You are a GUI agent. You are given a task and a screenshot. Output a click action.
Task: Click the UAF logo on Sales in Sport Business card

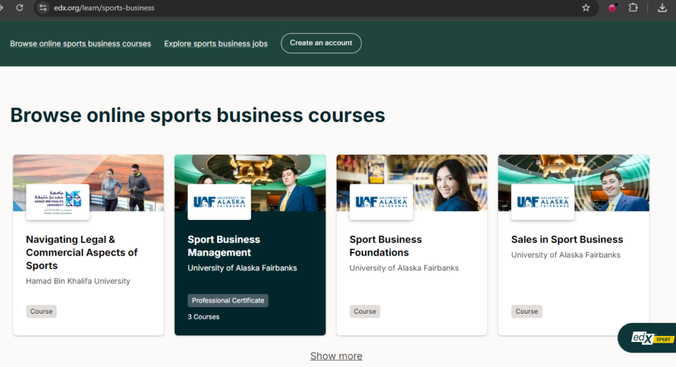click(543, 202)
